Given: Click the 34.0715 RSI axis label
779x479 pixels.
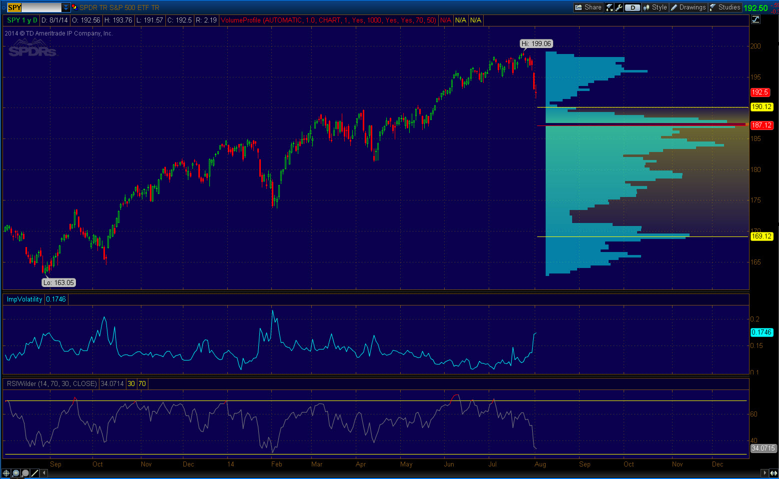Looking at the screenshot, I should click(764, 448).
